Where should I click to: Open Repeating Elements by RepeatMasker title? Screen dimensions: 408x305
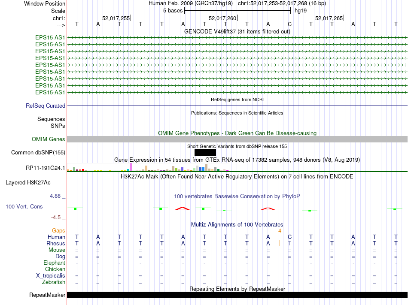(x=237, y=289)
